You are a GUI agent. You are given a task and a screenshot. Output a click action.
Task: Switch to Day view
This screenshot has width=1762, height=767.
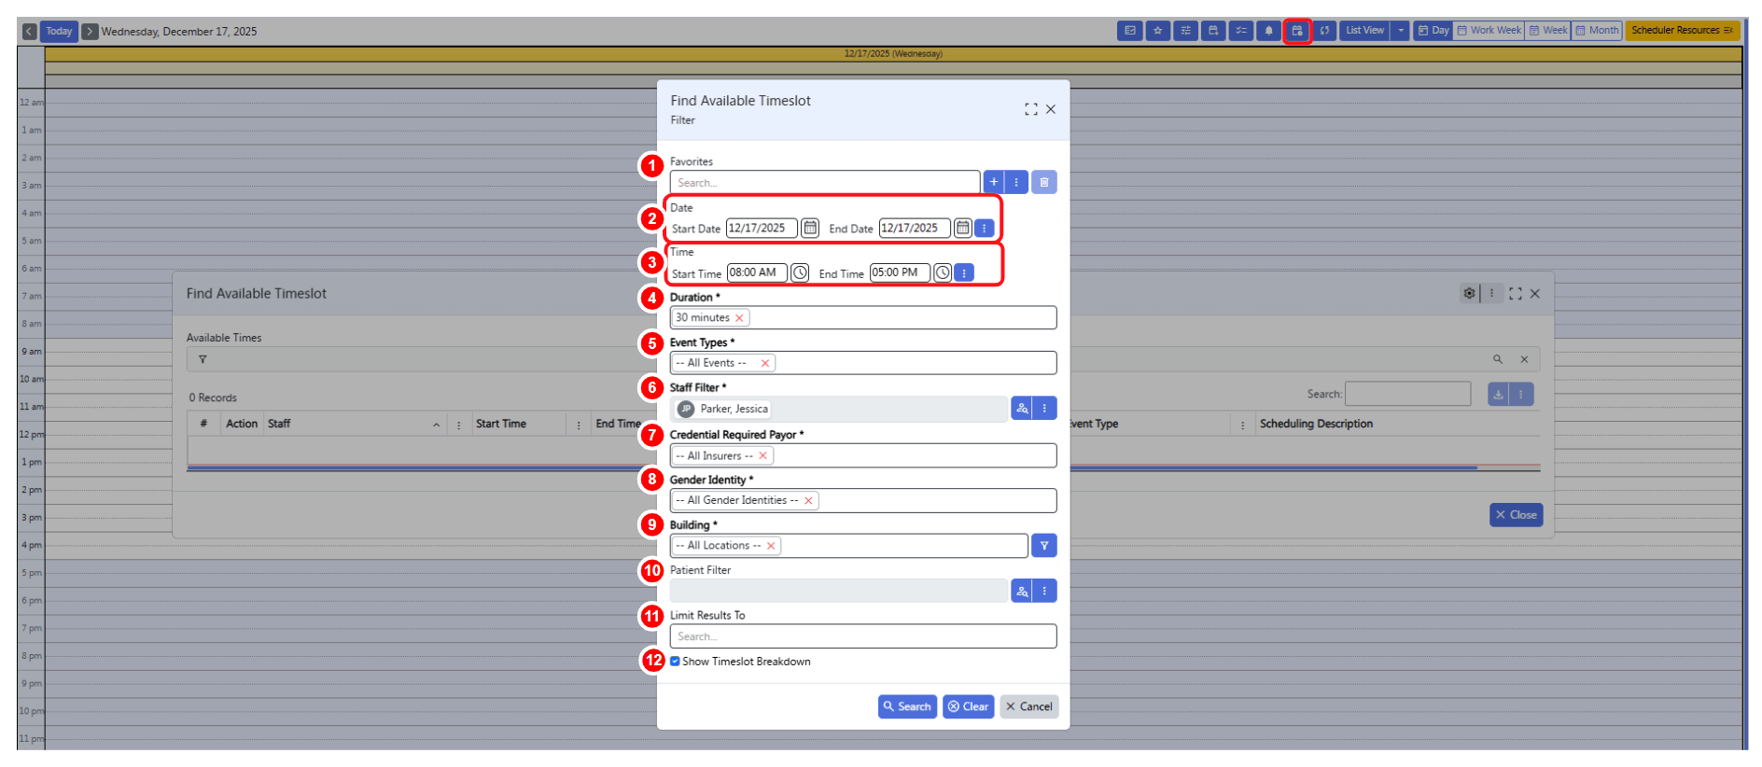tap(1433, 31)
